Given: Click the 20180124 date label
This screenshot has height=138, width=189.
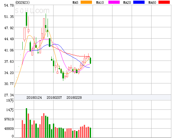Looking at the screenshot, I should [34, 98].
